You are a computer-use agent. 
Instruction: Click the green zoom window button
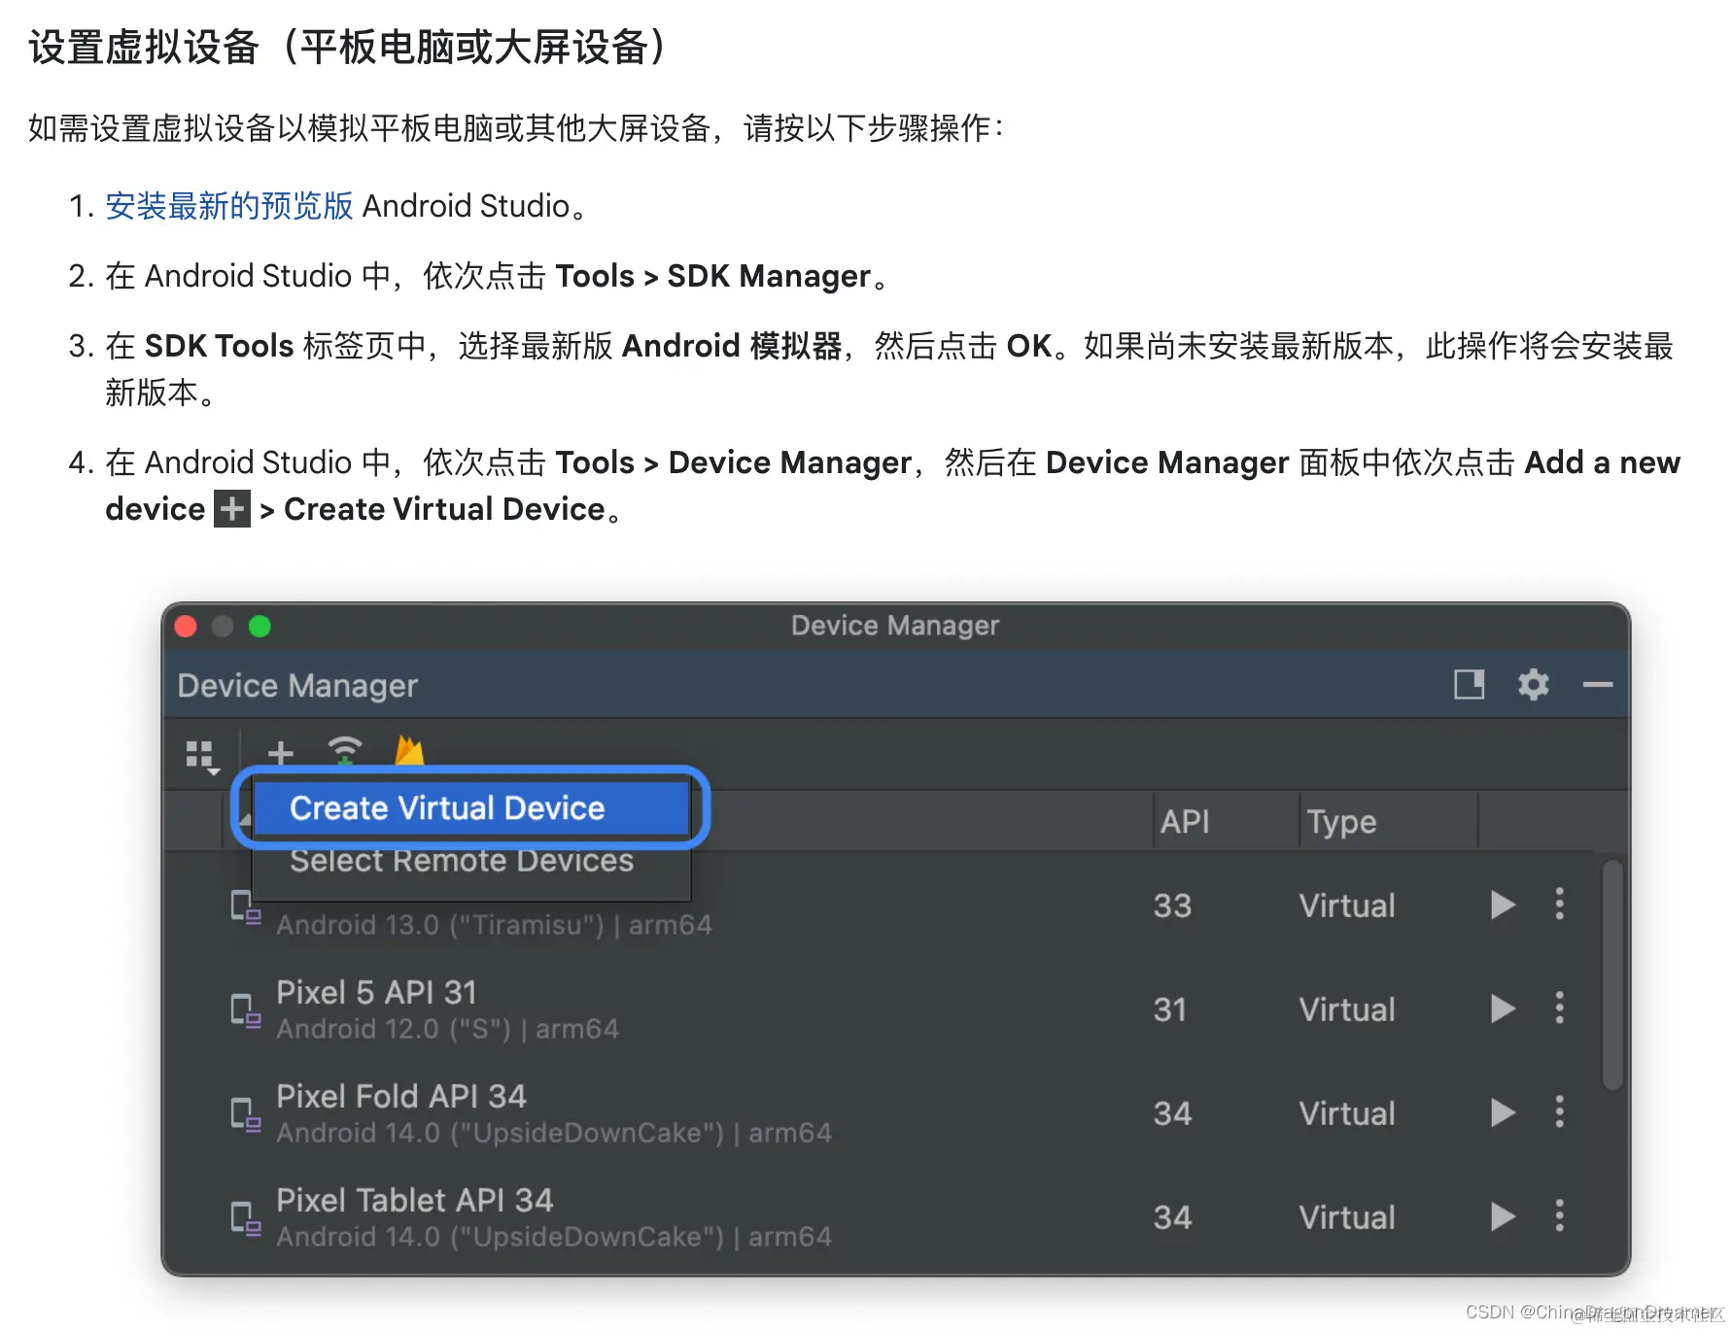click(260, 627)
